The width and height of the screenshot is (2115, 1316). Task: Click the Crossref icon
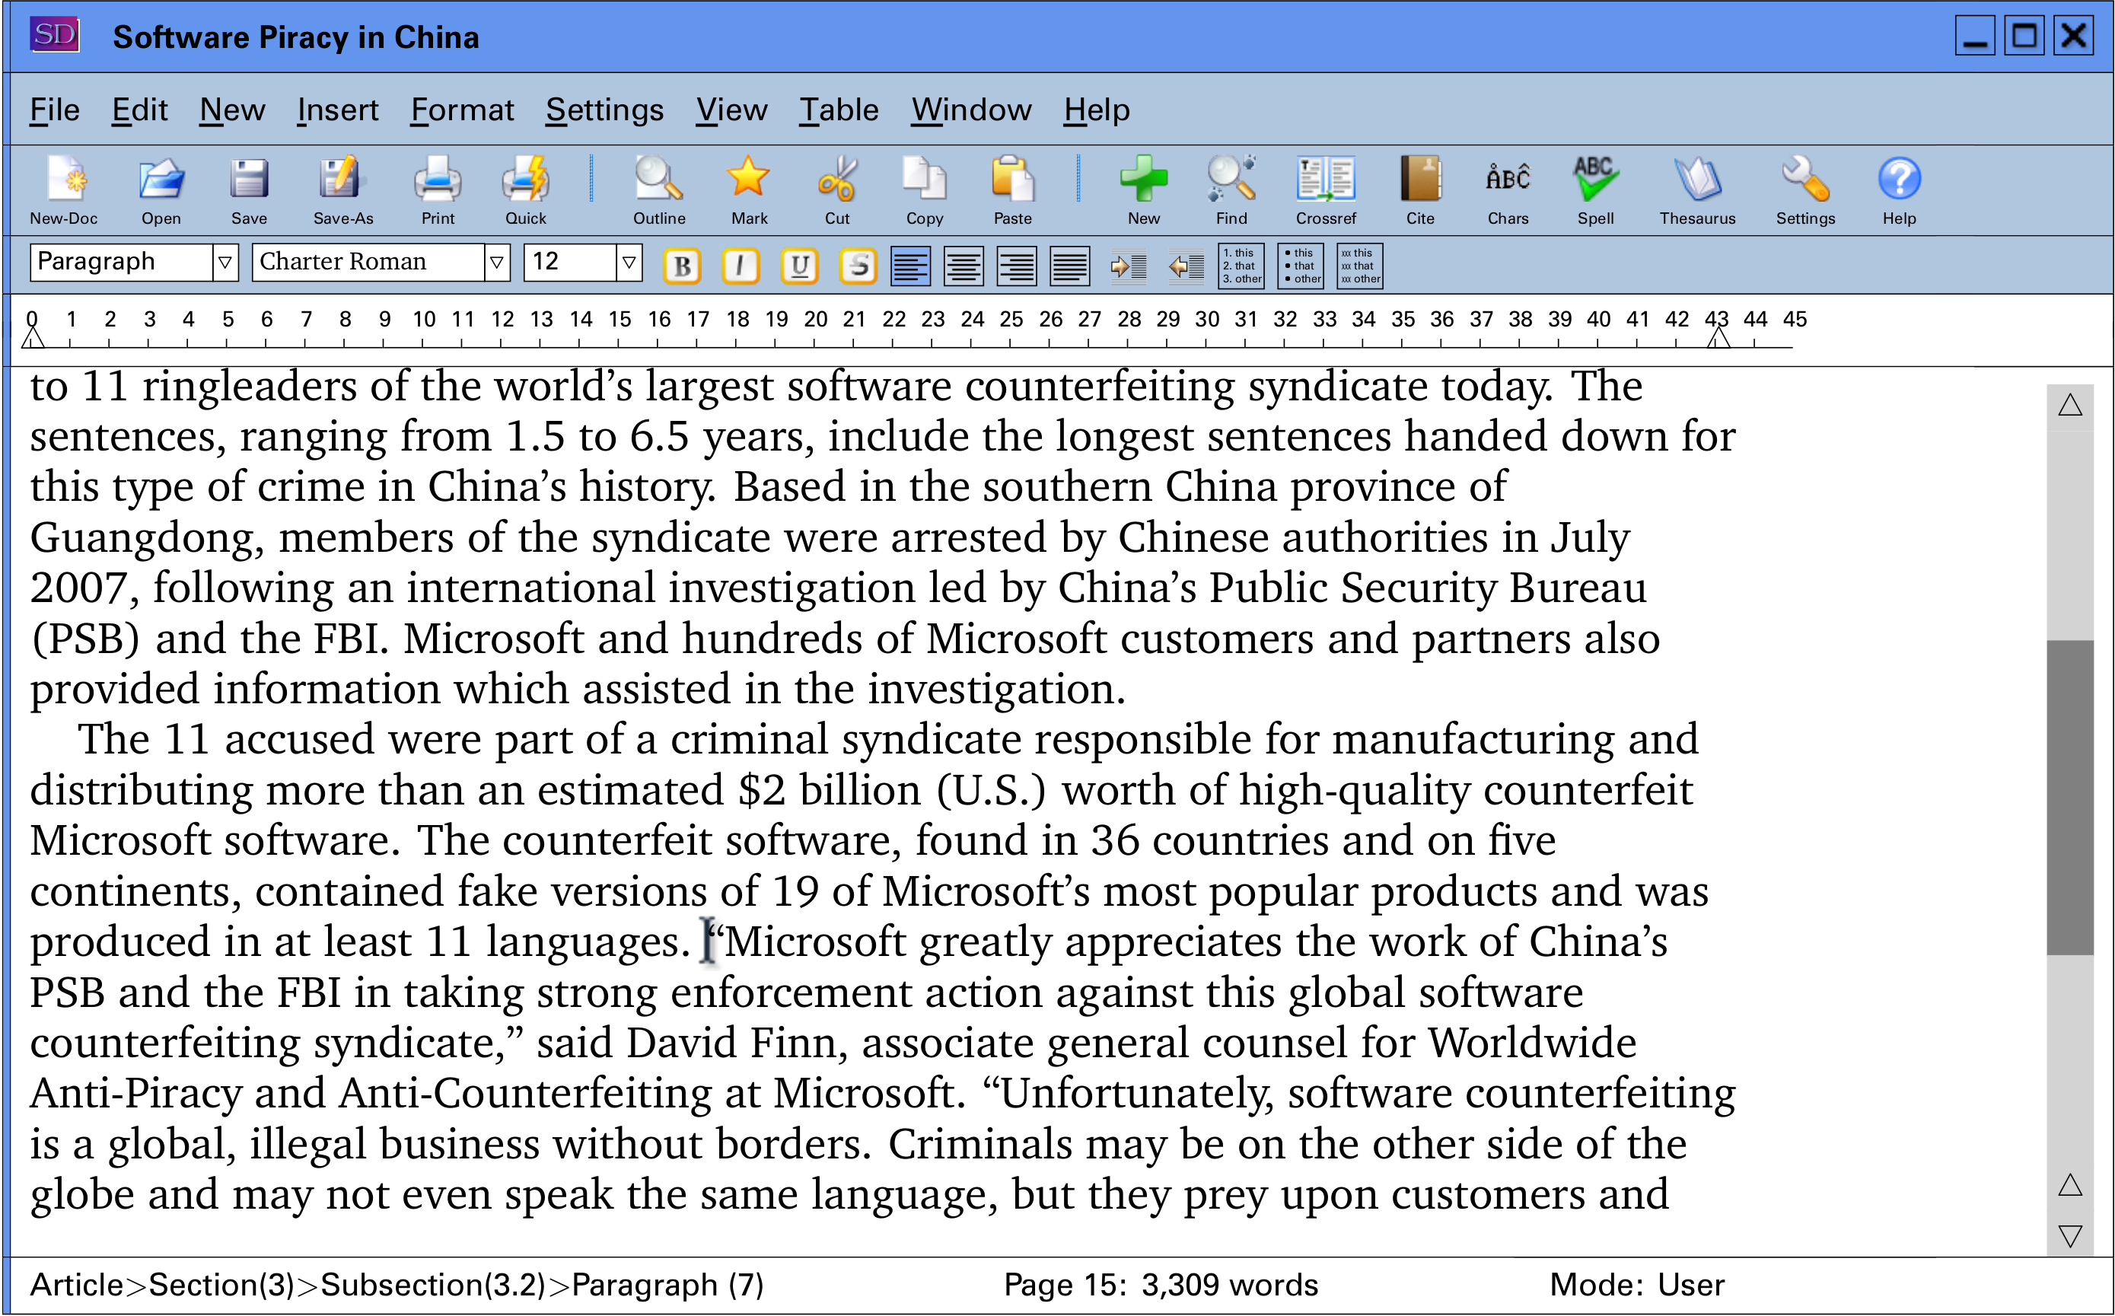pos(1325,178)
